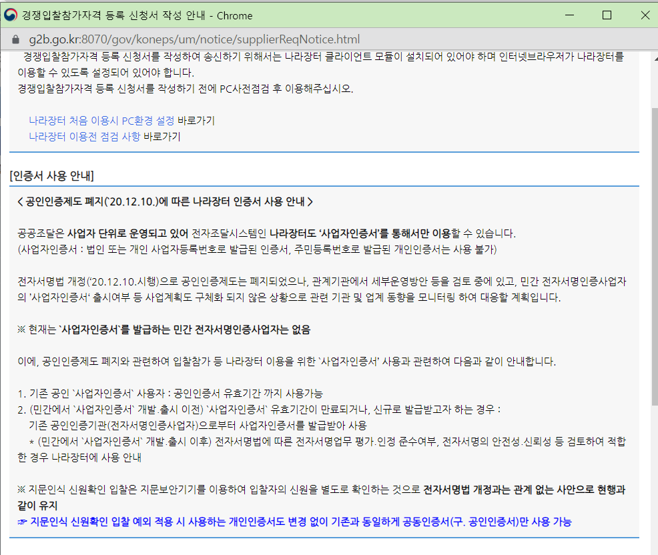Click the Korean government favicon in title bar
The height and width of the screenshot is (555, 658).
point(11,15)
